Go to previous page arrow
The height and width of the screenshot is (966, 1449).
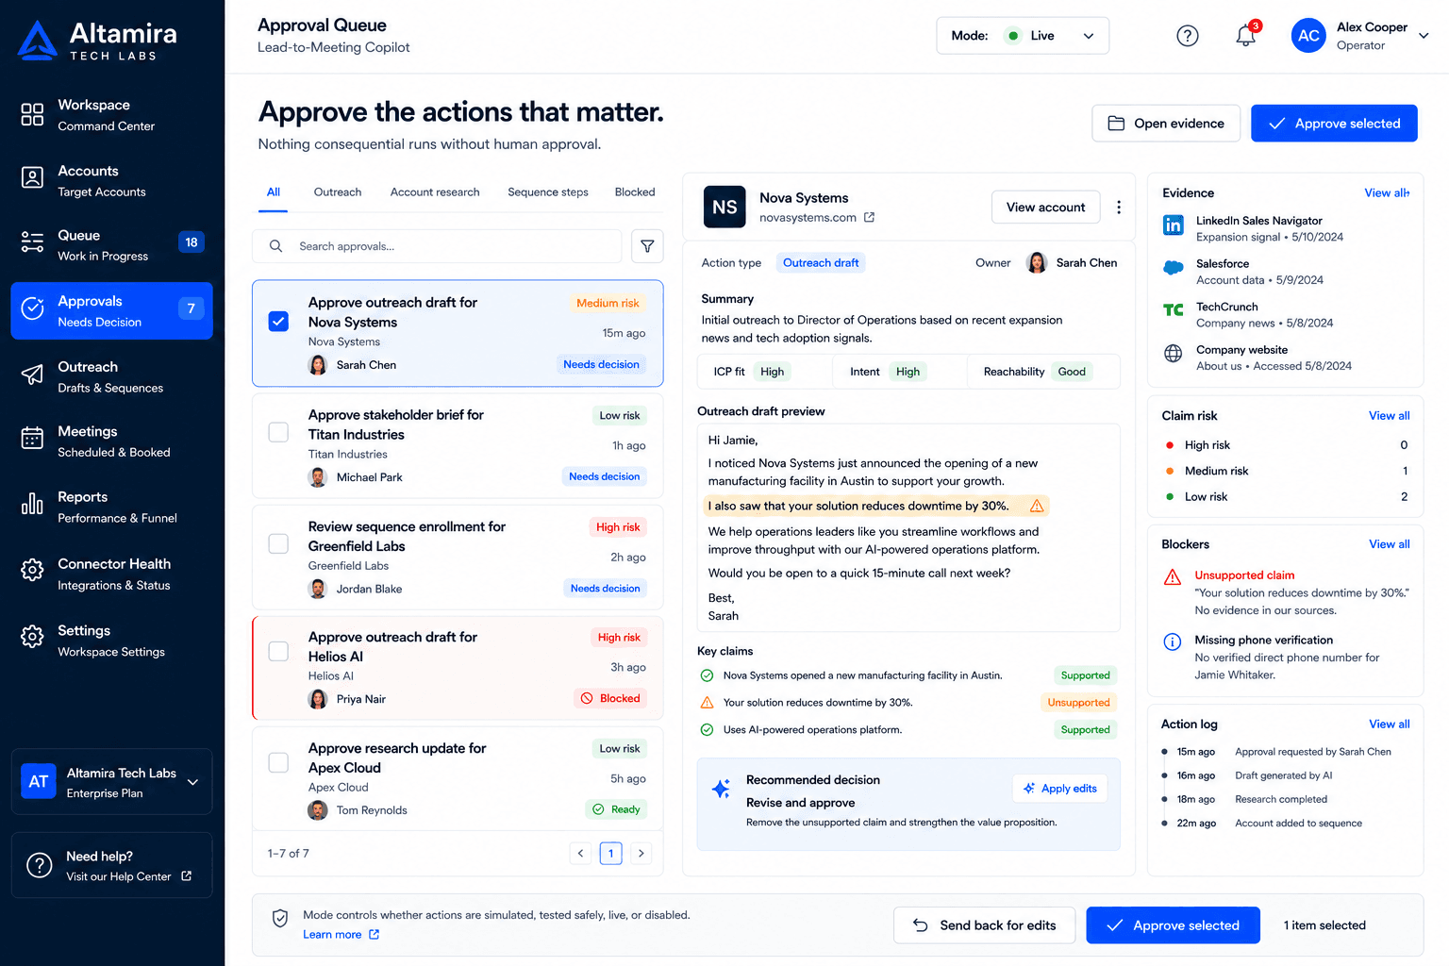(581, 854)
